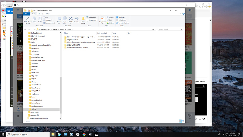Open New item dropdown
Image resolution: width=243 pixels, height=137 pixels.
coord(92,17)
